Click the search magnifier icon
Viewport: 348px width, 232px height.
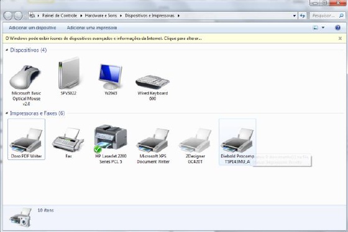pos(341,16)
